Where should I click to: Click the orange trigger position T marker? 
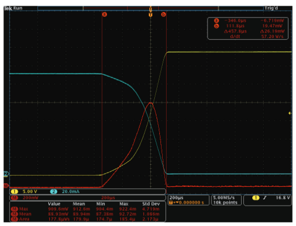(150, 15)
